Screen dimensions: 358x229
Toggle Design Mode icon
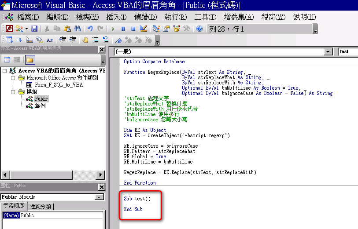(144, 29)
